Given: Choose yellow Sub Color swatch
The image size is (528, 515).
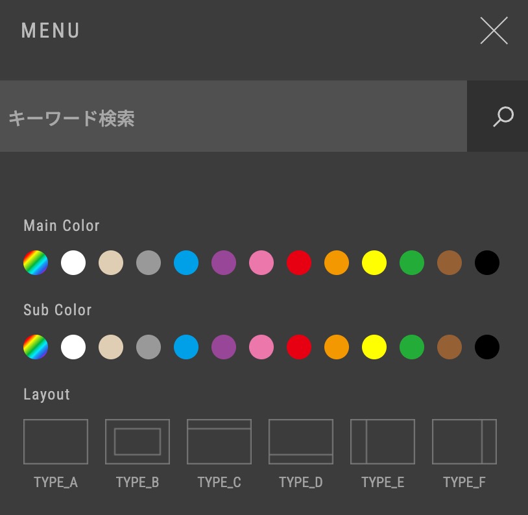Looking at the screenshot, I should (x=374, y=348).
